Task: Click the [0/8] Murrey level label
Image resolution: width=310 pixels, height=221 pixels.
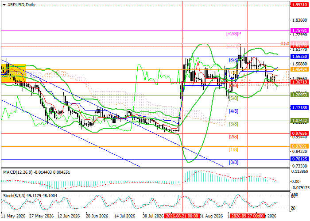Action: tap(233, 162)
